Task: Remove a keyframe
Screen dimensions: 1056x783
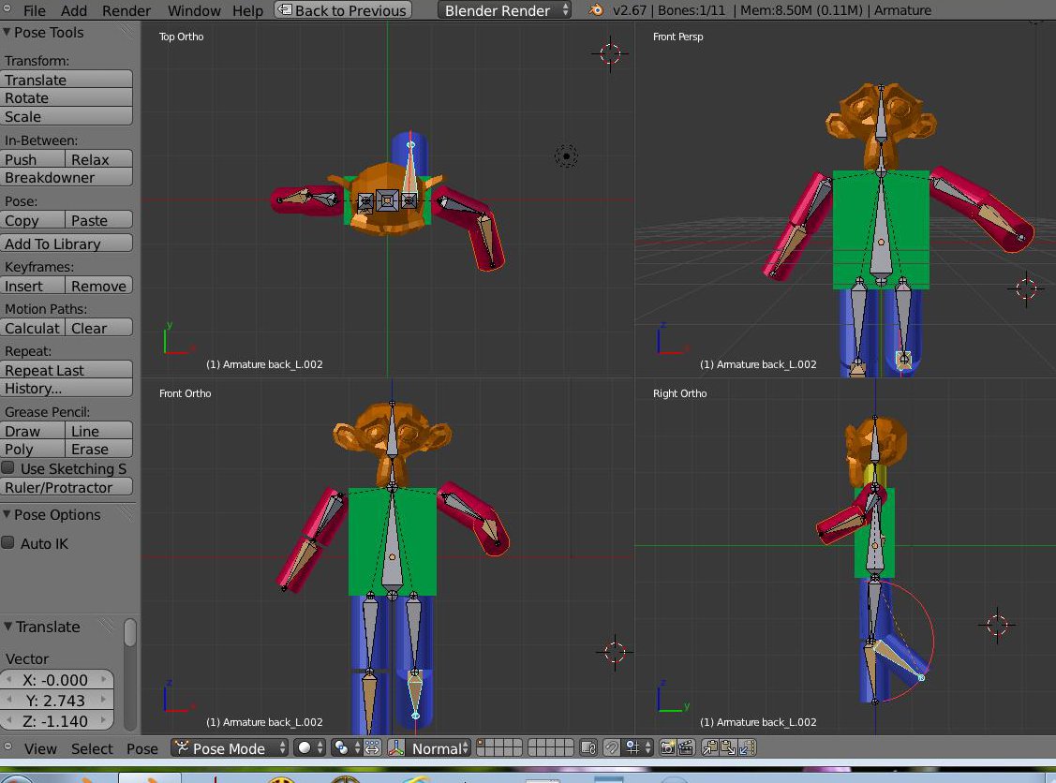Action: pos(99,286)
